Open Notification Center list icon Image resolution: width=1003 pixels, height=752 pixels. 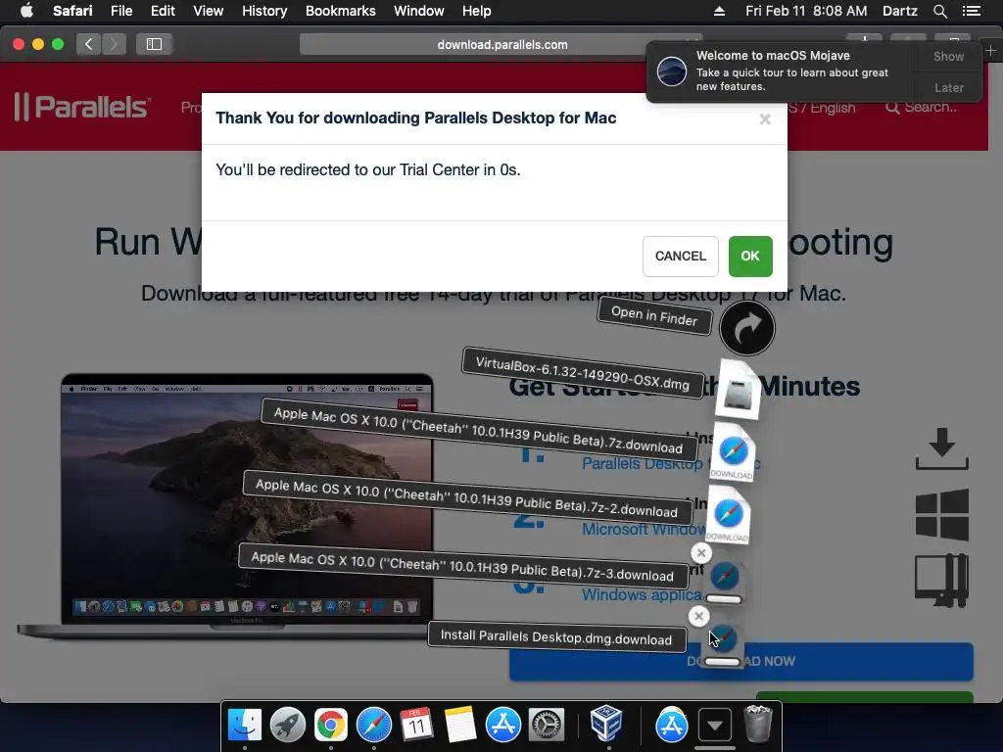point(972,11)
